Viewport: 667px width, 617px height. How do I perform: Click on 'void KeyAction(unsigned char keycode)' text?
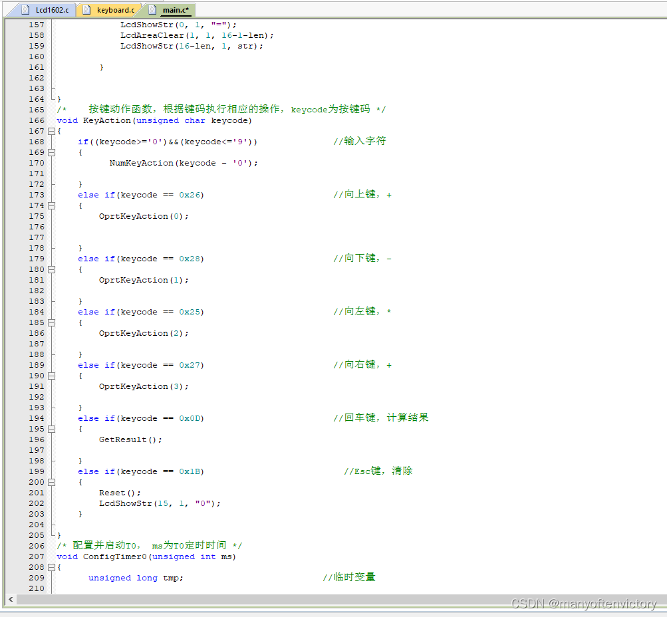[154, 121]
